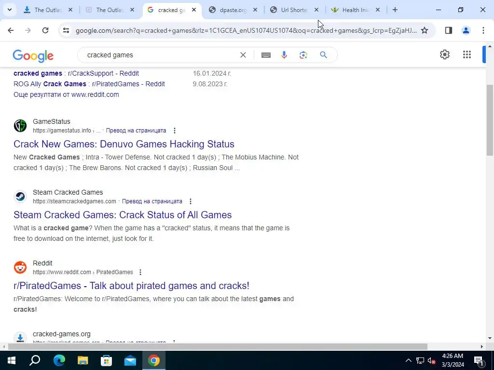Image resolution: width=494 pixels, height=370 pixels.
Task: Click scroll-right arrow on horizontal scrollbar
Action: (482, 346)
